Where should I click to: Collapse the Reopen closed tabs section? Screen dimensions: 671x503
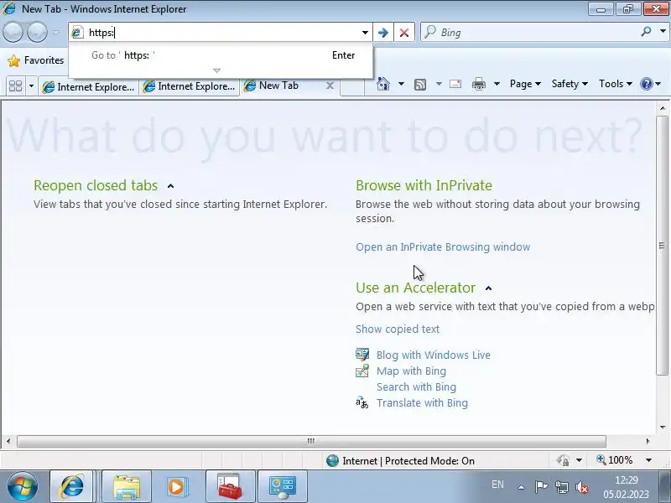(171, 186)
